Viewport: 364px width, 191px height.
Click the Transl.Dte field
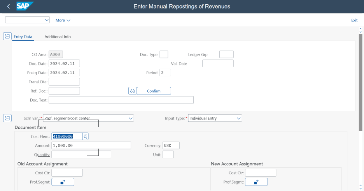(64, 82)
